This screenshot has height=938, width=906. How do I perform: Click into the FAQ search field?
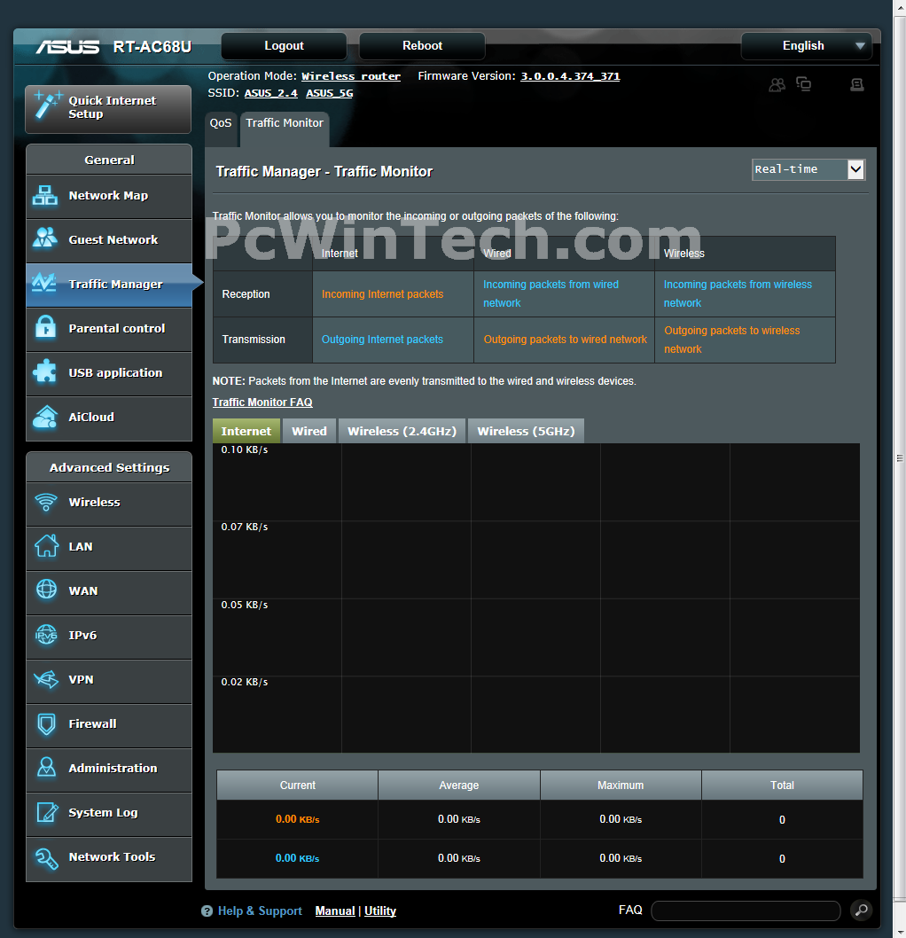(x=746, y=911)
